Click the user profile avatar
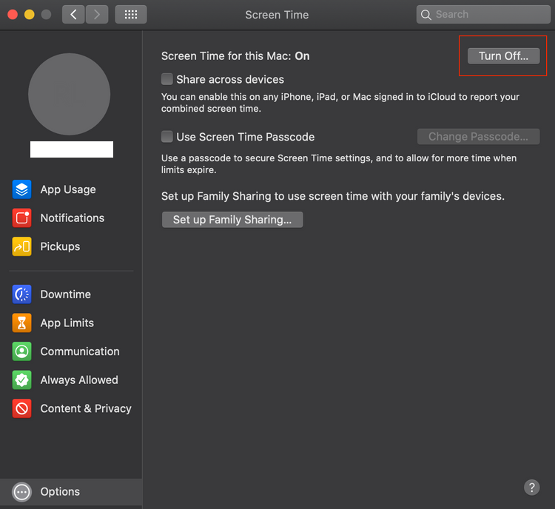 [x=70, y=94]
